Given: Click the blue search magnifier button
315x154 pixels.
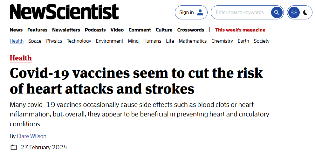Looking at the screenshot, I should (277, 12).
